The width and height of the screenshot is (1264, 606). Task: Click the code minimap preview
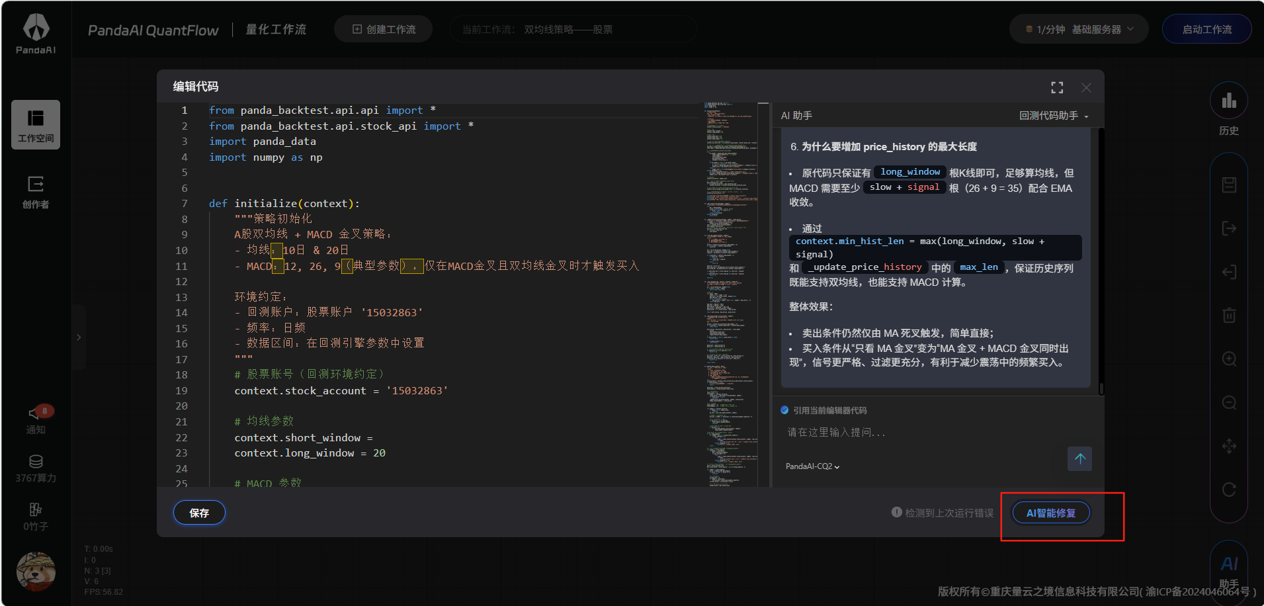[x=730, y=295]
